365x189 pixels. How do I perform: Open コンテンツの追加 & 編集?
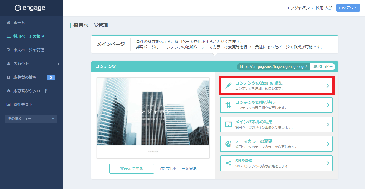point(276,86)
